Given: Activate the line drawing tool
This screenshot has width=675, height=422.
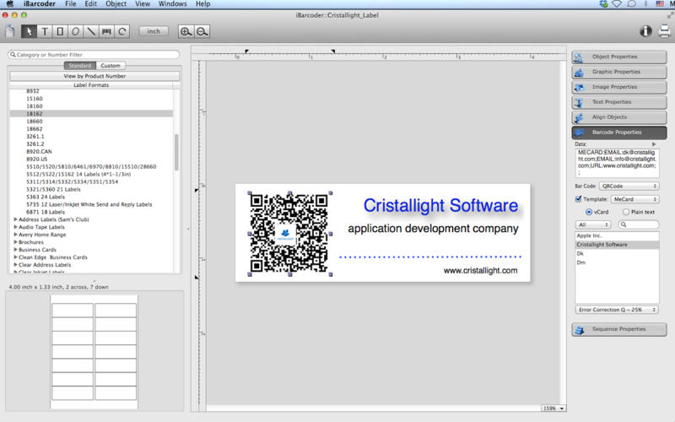Looking at the screenshot, I should pos(91,31).
